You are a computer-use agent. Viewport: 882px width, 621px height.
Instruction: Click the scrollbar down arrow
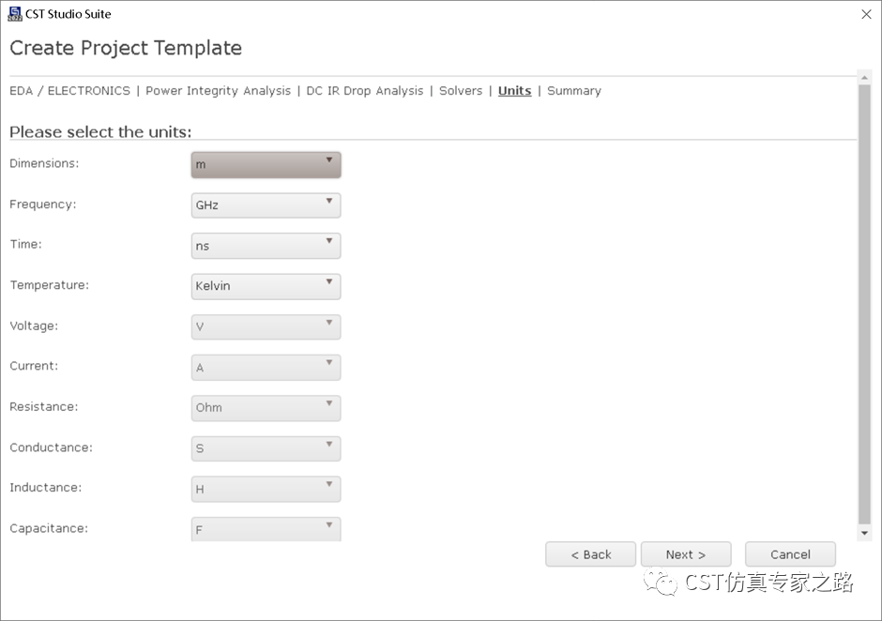(x=864, y=533)
